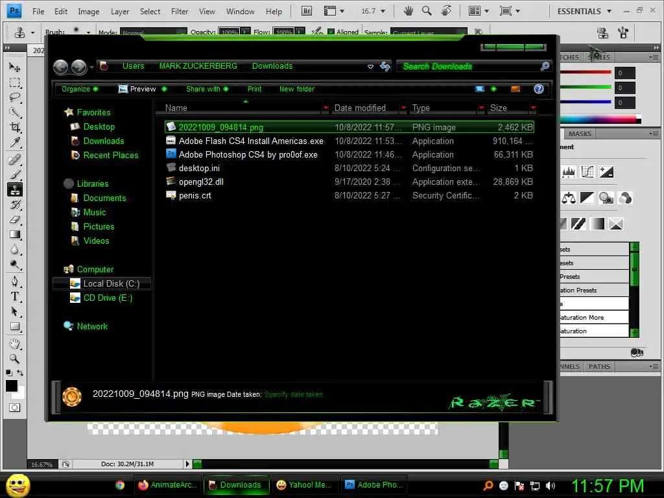Add an Exposure adjustment
The image size is (664, 498).
click(x=606, y=172)
